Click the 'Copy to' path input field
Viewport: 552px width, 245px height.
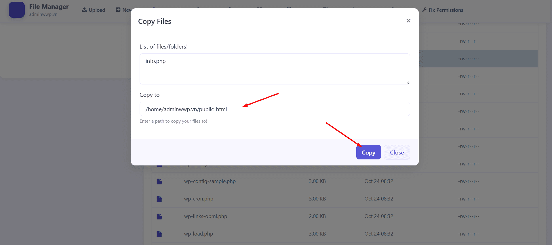275,109
